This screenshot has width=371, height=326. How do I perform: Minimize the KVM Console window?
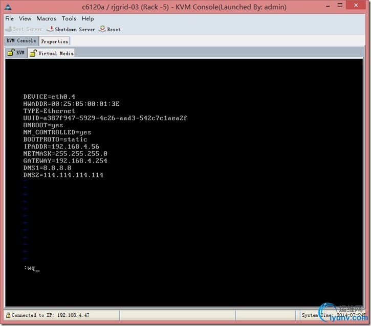click(328, 6)
